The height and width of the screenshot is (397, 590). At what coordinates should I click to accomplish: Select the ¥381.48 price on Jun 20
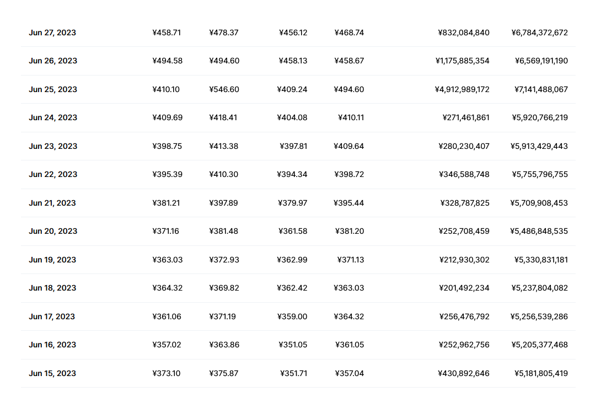(224, 231)
